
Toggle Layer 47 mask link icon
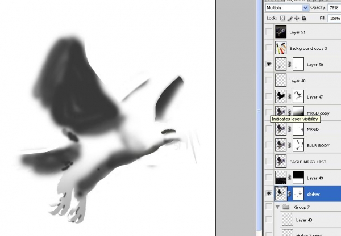click(289, 96)
